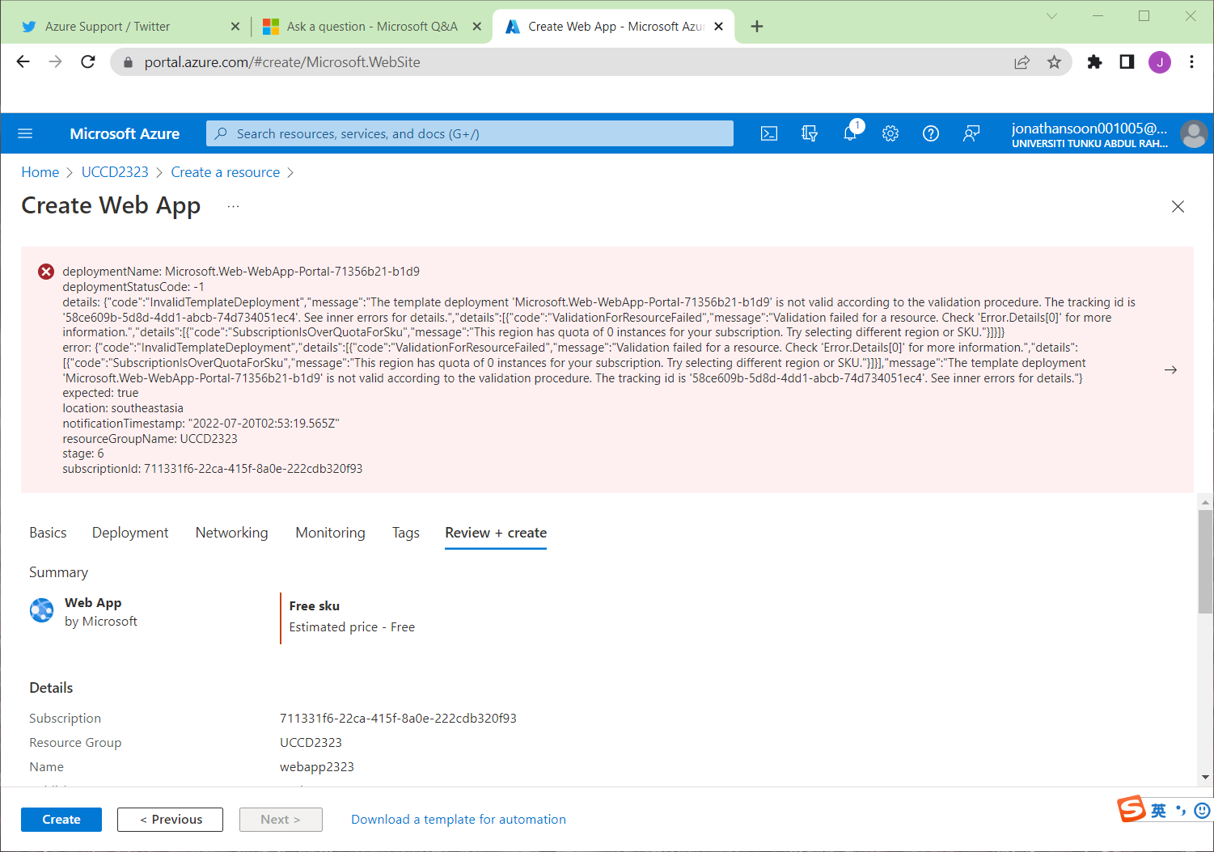
Task: Click the user avatar in the top right
Action: point(1194,133)
